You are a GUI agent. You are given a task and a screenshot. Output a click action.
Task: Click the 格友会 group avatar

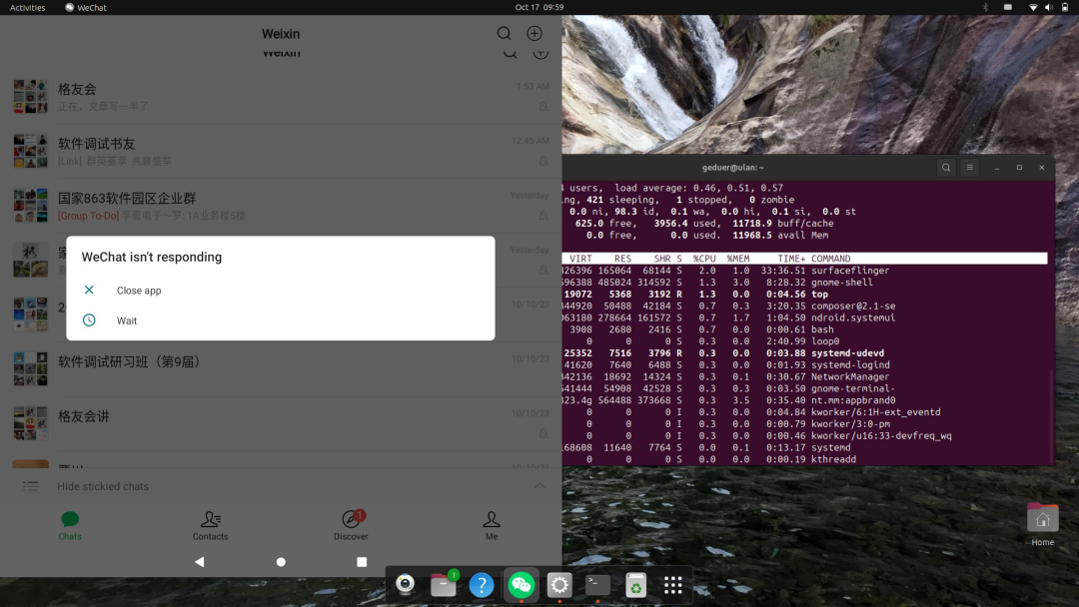tap(30, 96)
